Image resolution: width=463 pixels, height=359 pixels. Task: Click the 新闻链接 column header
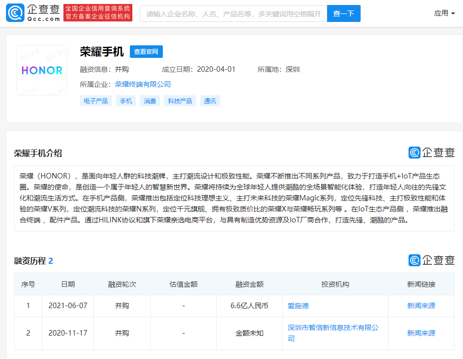pyautogui.click(x=421, y=284)
